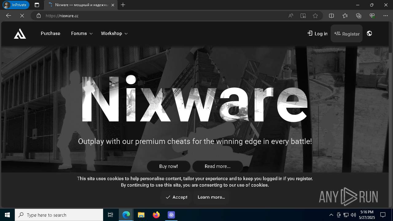The width and height of the screenshot is (393, 221).
Task: Click the address bar URL
Action: coord(62,16)
